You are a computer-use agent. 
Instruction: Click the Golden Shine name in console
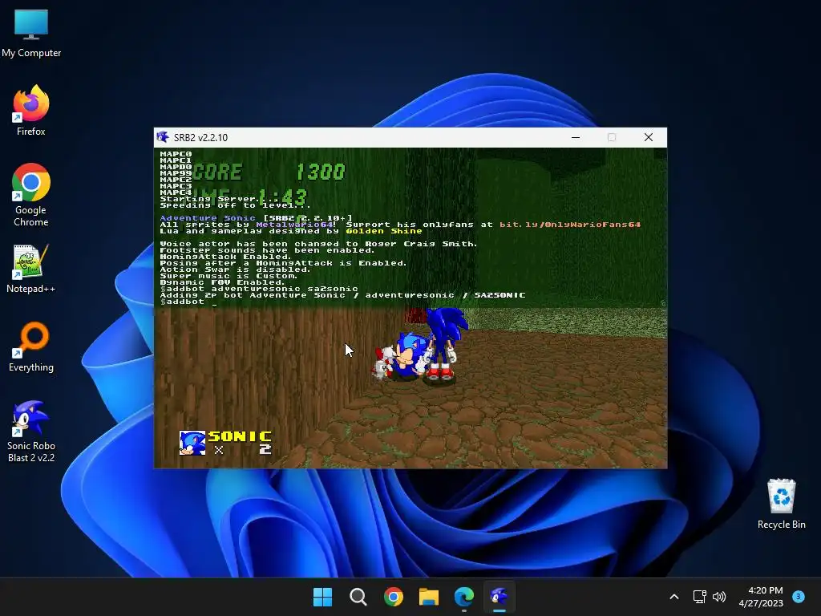pyautogui.click(x=384, y=231)
